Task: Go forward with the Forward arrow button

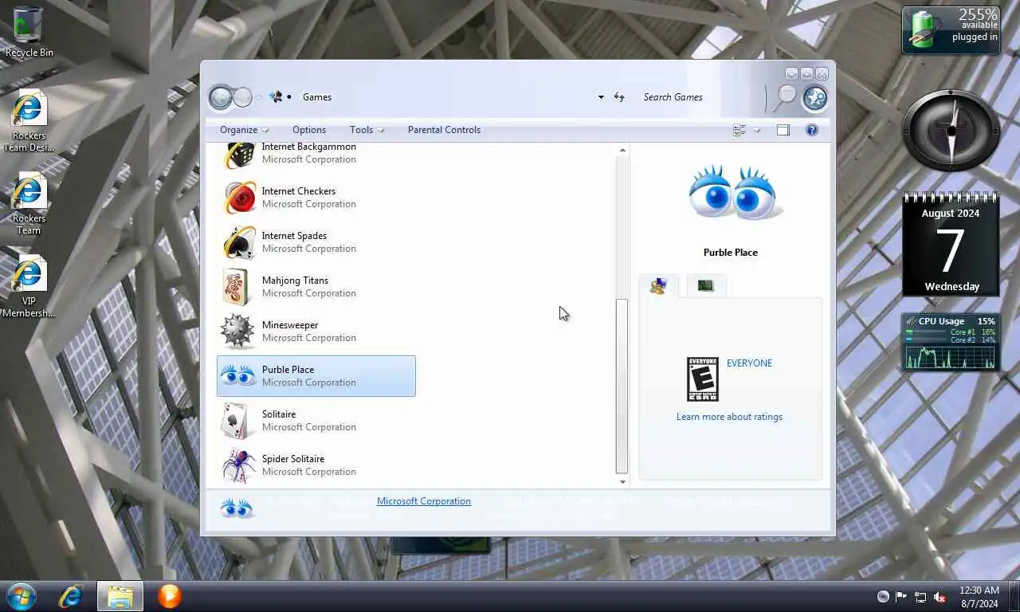Action: (243, 97)
